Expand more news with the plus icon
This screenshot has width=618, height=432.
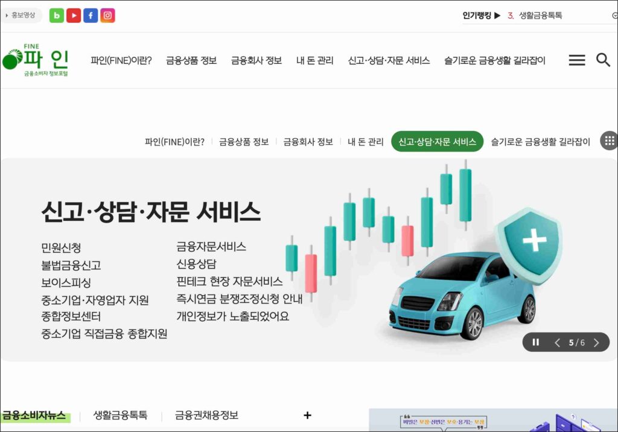coord(307,415)
